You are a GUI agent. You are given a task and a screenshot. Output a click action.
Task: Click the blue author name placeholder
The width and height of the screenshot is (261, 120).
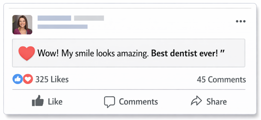coord(54,18)
